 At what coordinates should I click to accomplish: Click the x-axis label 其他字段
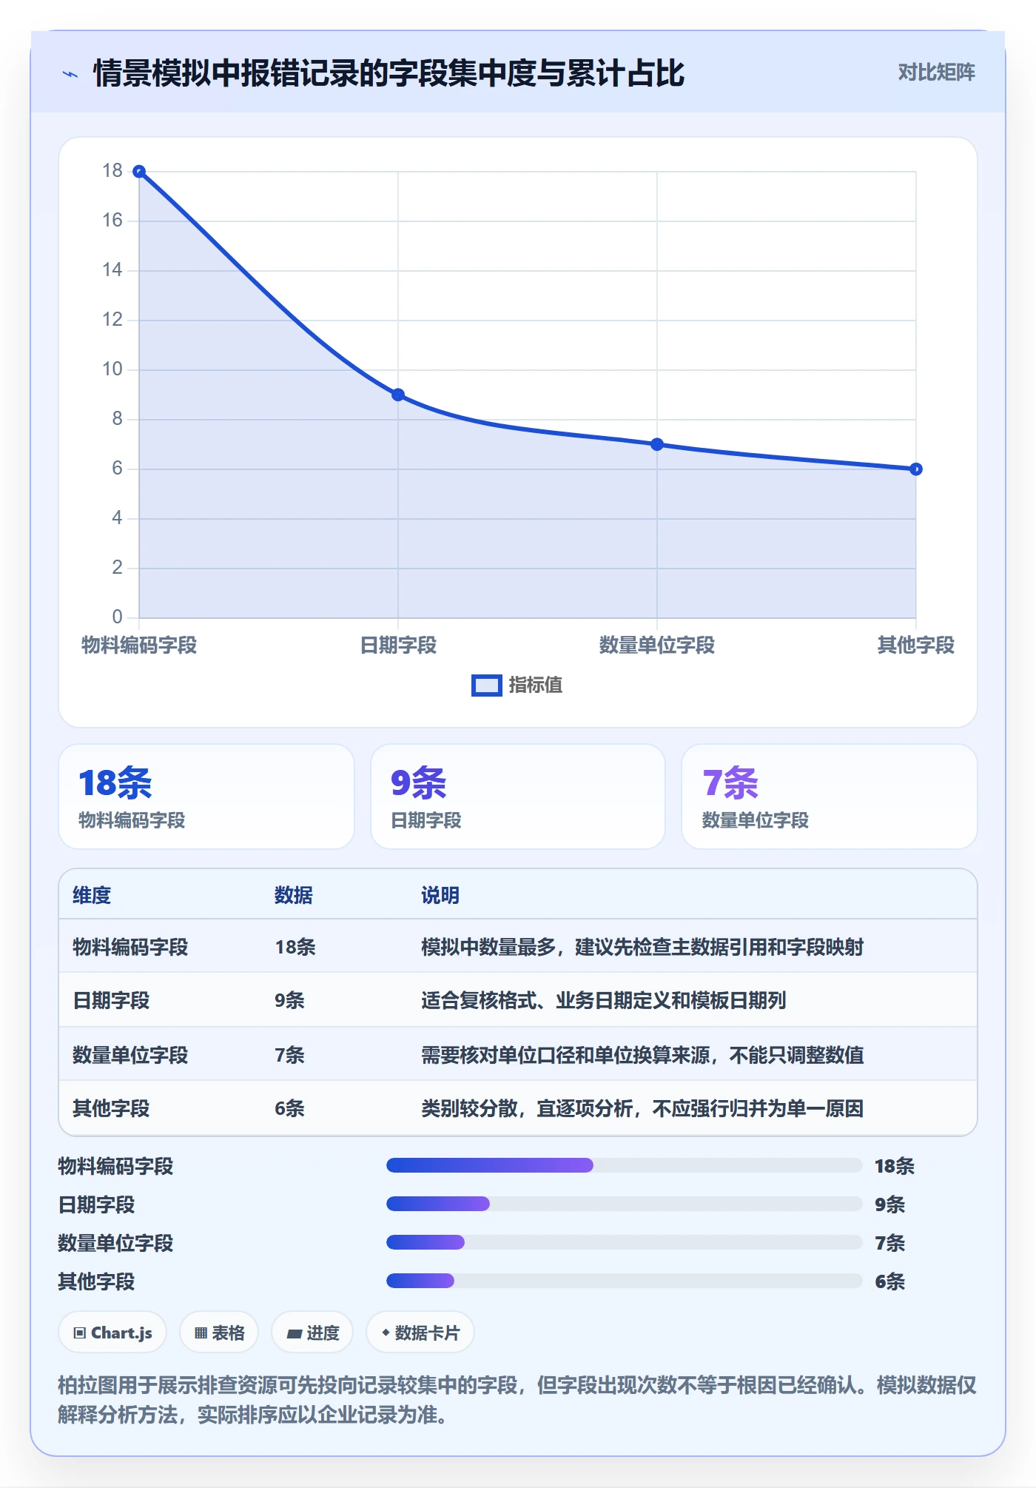tap(916, 646)
